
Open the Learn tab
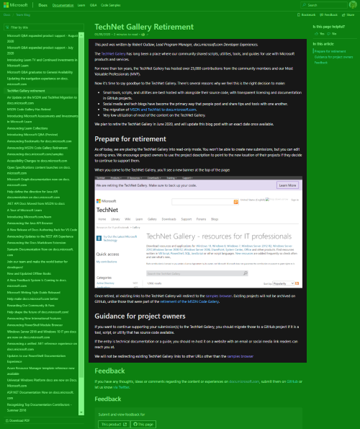point(81,5)
